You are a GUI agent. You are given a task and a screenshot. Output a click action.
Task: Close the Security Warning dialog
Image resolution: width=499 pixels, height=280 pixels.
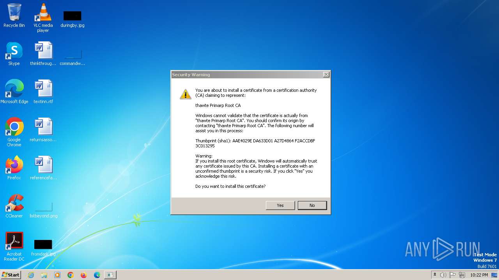[326, 75]
